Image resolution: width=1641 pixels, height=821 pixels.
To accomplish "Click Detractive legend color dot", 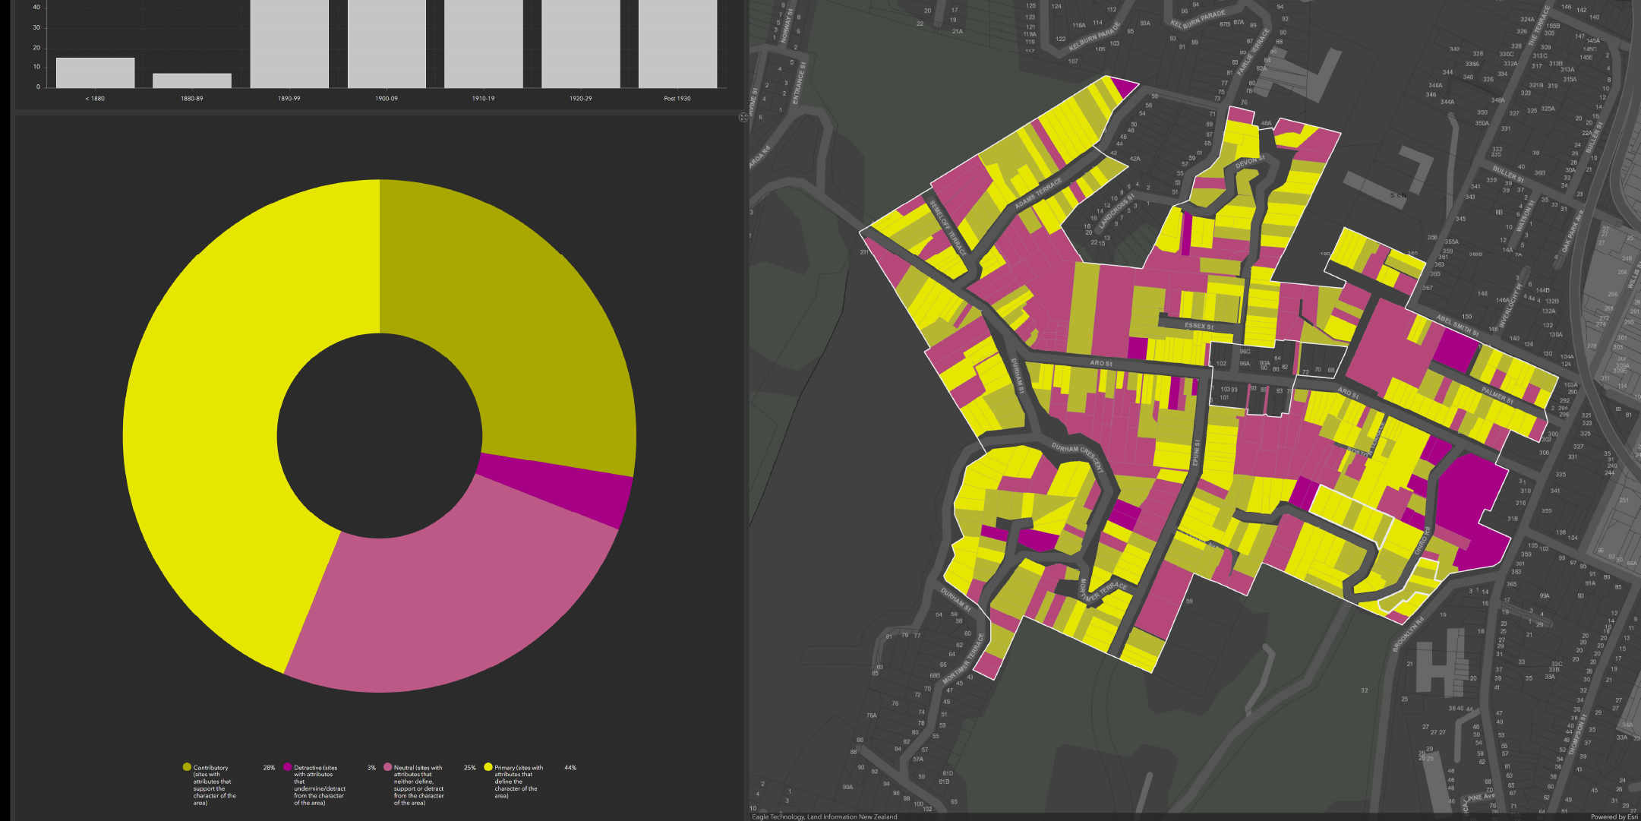I will click(288, 767).
